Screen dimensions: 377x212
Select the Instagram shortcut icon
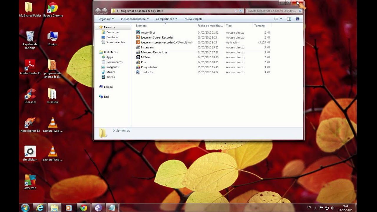pyautogui.click(x=138, y=47)
